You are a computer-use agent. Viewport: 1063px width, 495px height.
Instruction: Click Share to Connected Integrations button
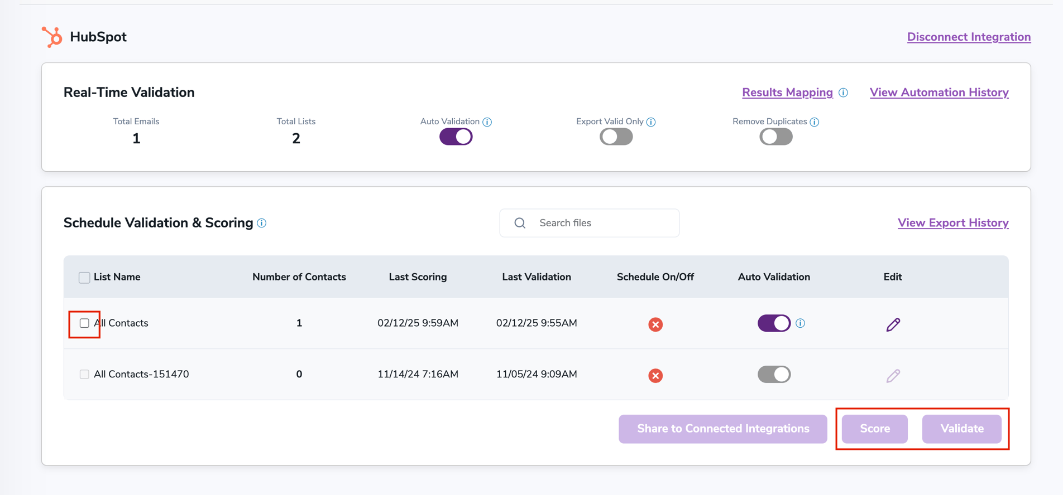(x=723, y=429)
